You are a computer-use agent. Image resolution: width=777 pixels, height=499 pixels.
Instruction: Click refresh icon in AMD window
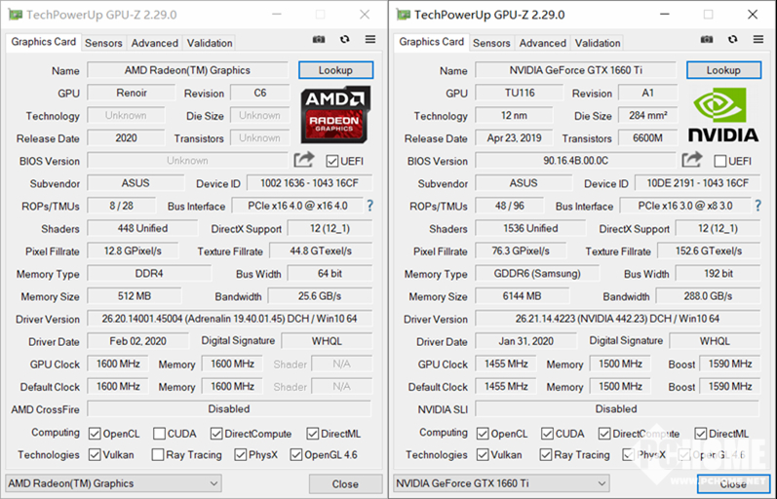click(344, 39)
